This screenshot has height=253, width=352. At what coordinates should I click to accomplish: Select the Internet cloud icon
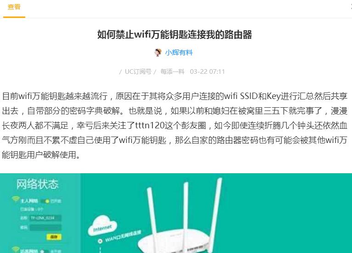[103, 226]
